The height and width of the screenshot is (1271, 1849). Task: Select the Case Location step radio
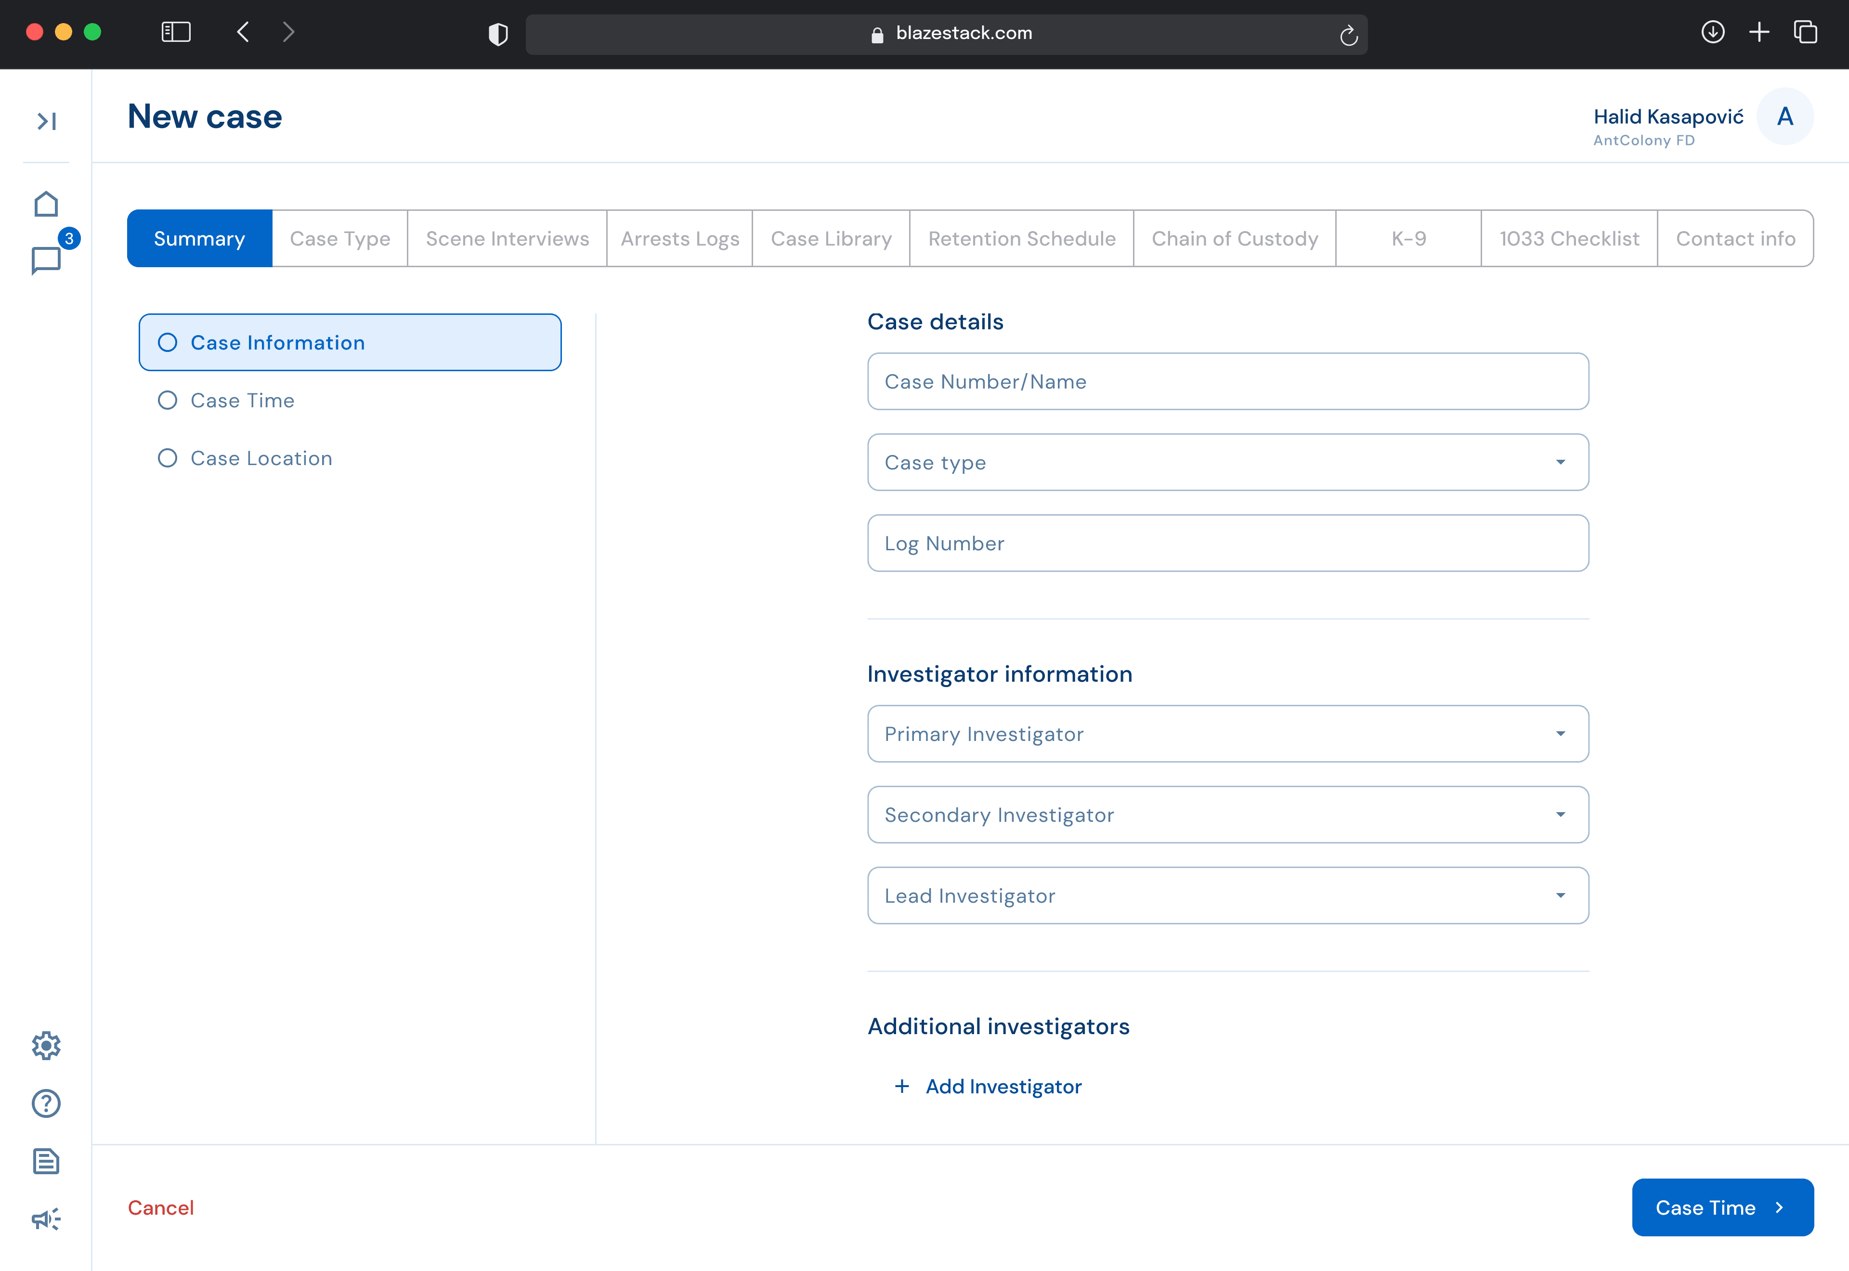click(167, 458)
